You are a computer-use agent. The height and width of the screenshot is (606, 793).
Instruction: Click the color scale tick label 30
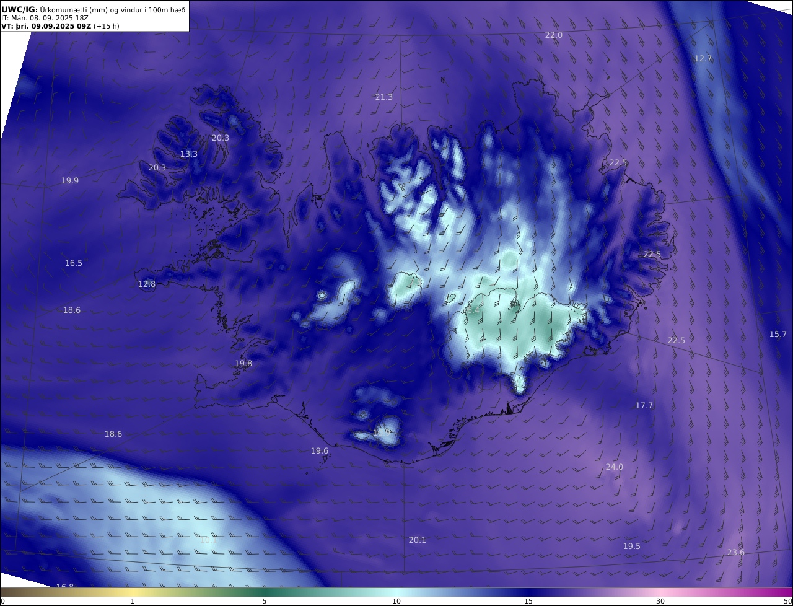pos(660,601)
